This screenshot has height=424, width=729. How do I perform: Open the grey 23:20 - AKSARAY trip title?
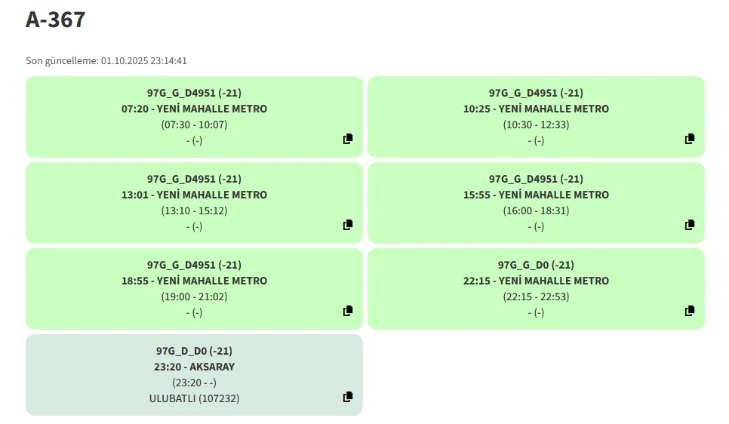(194, 367)
